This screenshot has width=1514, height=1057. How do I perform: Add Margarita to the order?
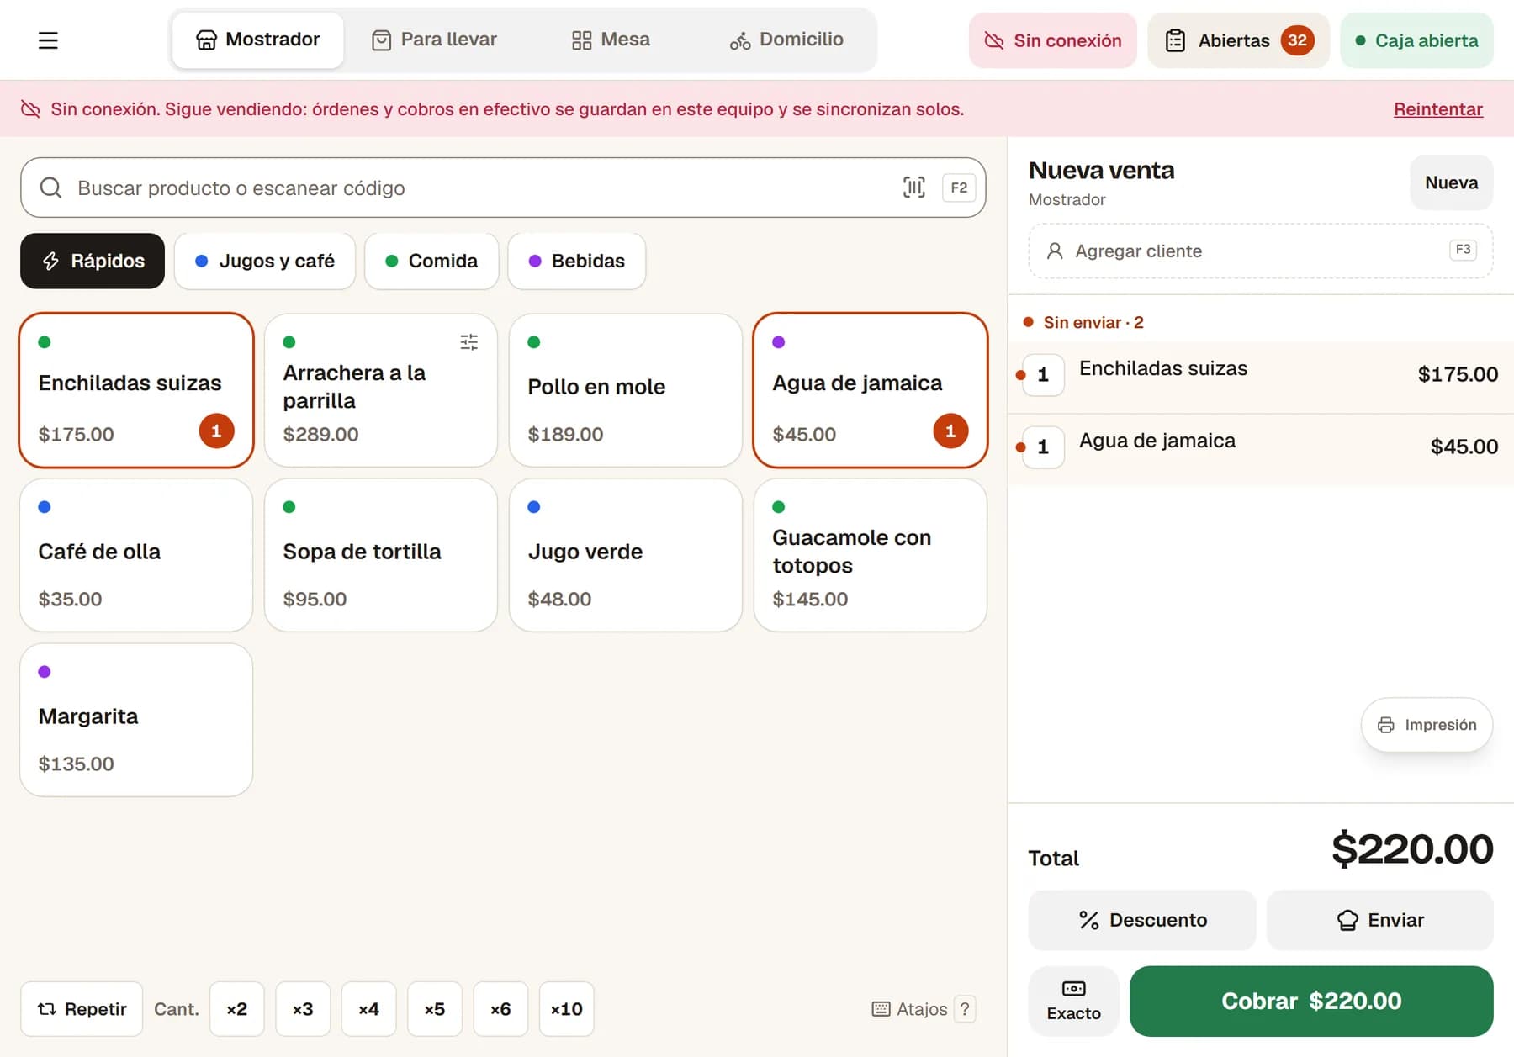tap(136, 720)
